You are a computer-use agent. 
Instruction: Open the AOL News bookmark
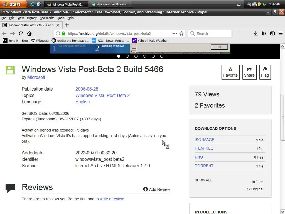pos(110,41)
